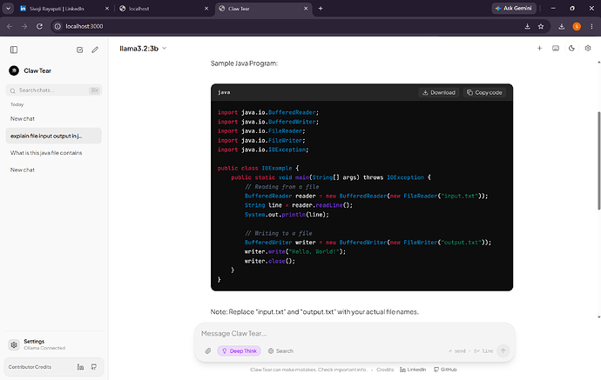Click the GitHub icon in Contributor Credits
Viewport: 601px width, 380px height.
coord(94,367)
